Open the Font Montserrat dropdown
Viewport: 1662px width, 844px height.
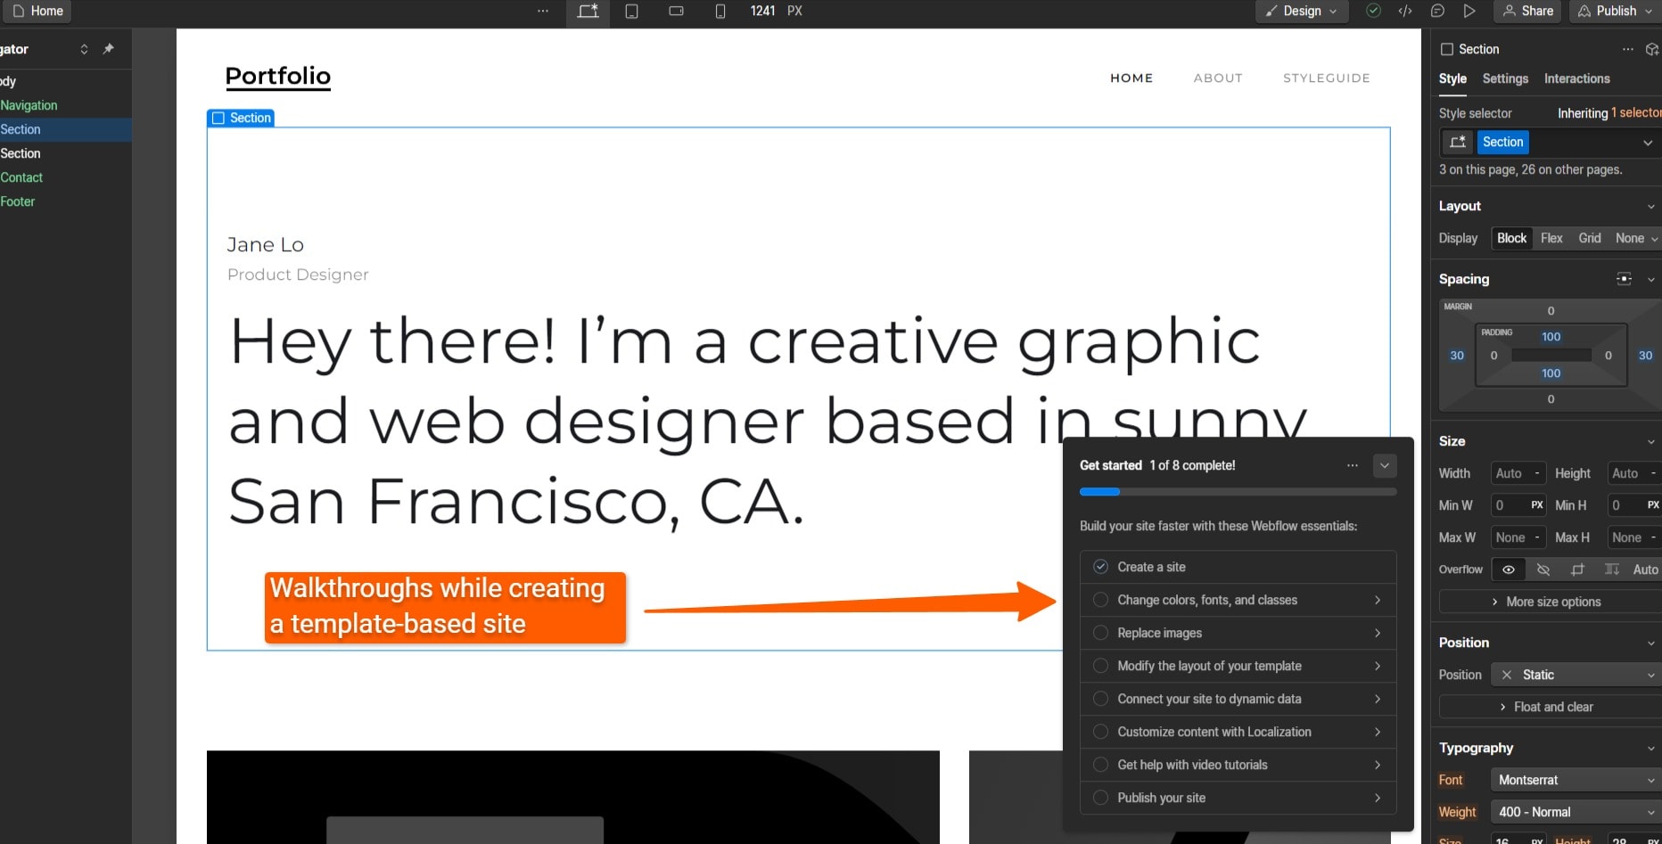pyautogui.click(x=1576, y=780)
